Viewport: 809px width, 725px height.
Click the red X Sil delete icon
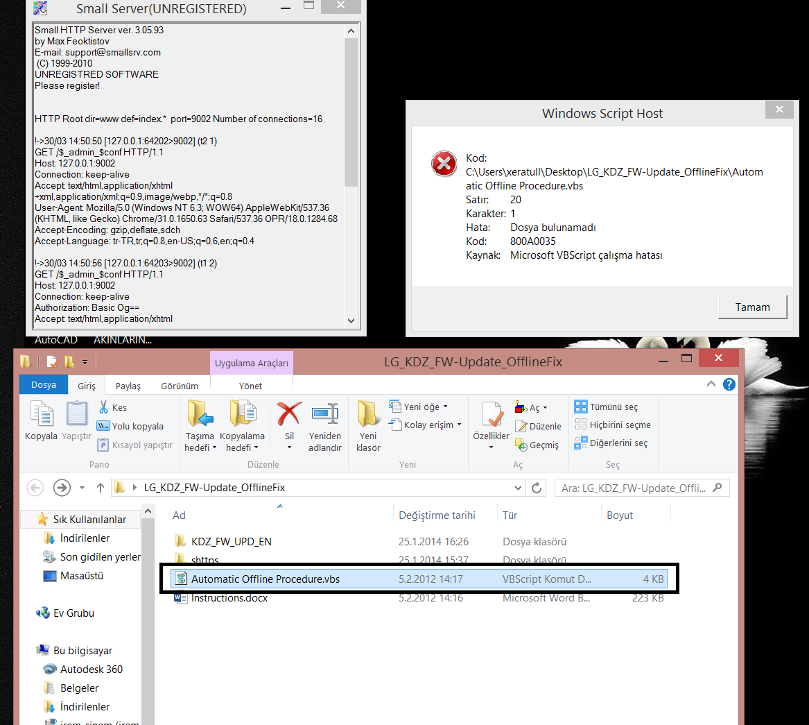289,413
